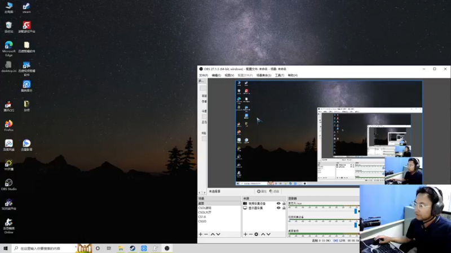
Task: Open This PC desktop icon
Action: point(9,7)
